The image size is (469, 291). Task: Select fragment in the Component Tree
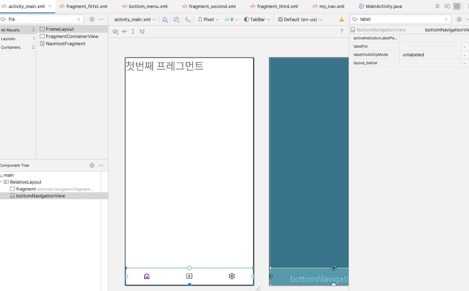pyautogui.click(x=26, y=189)
